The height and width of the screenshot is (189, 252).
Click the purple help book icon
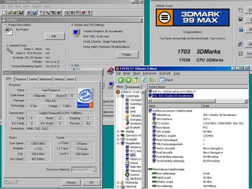(x=110, y=71)
